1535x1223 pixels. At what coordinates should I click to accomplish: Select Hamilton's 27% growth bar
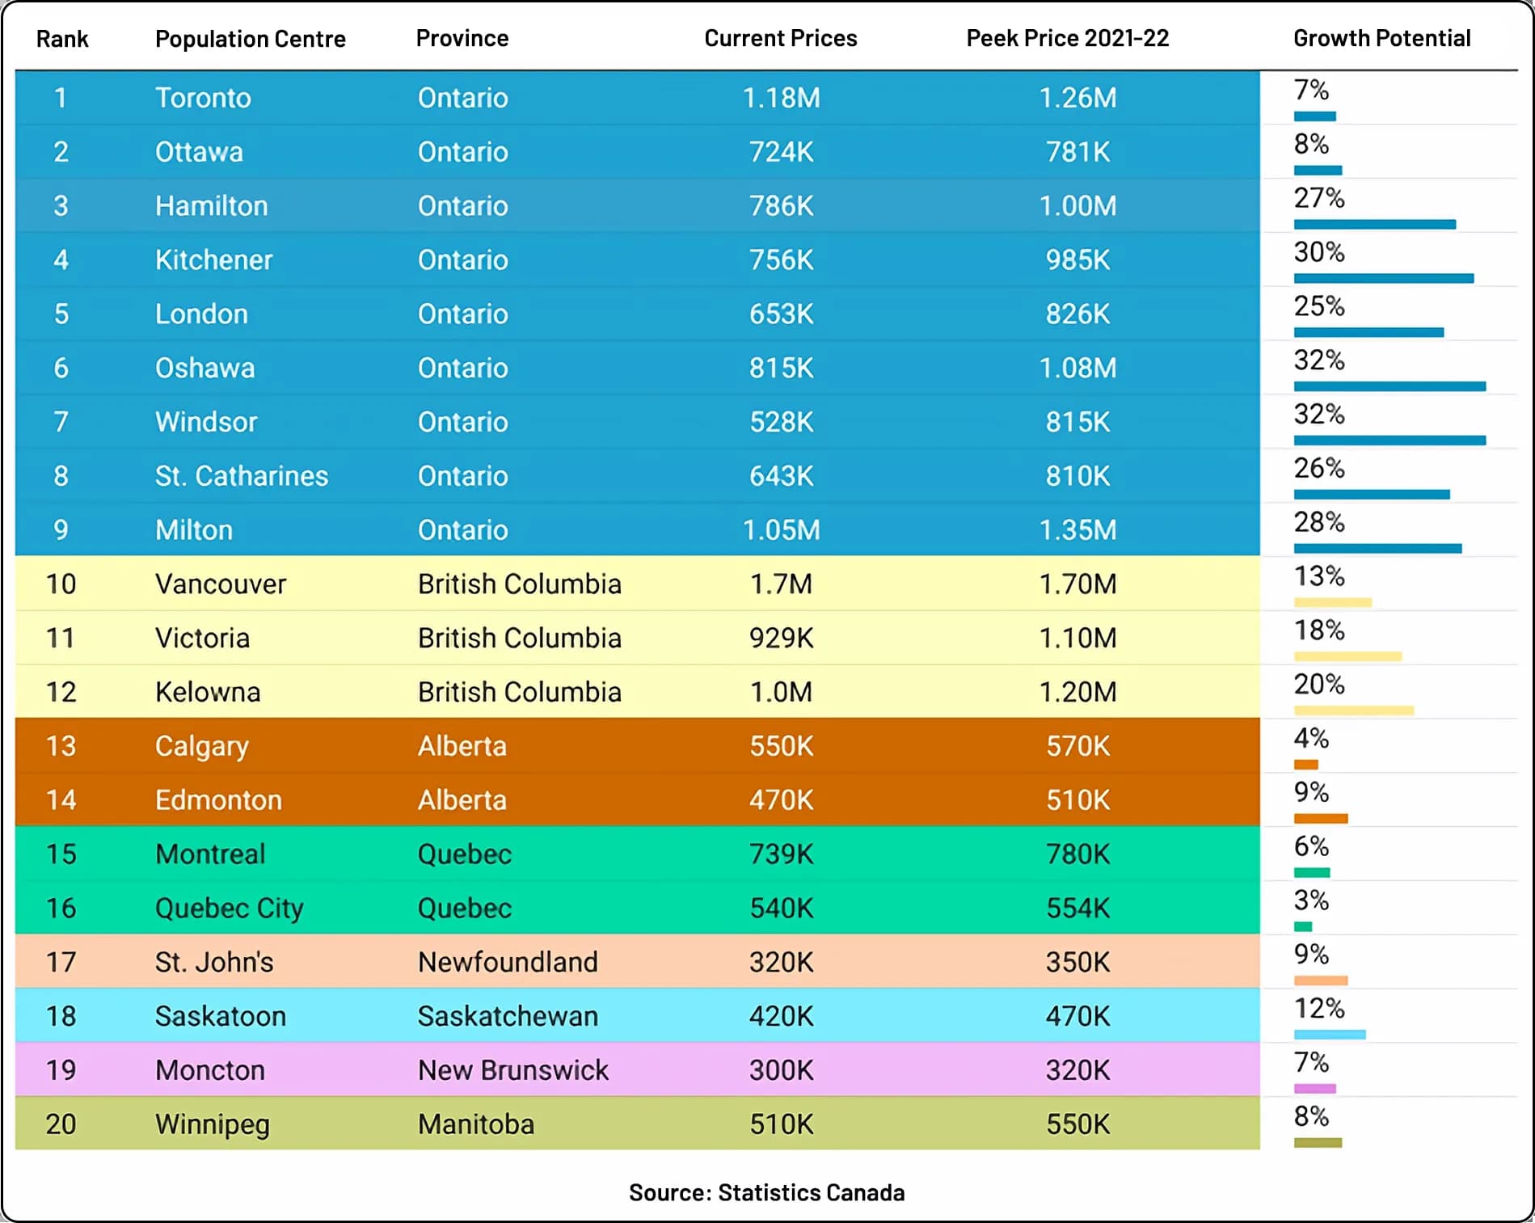pyautogui.click(x=1375, y=225)
